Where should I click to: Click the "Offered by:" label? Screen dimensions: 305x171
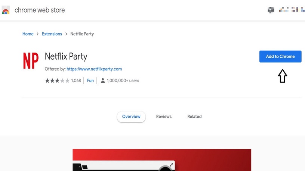(55, 69)
